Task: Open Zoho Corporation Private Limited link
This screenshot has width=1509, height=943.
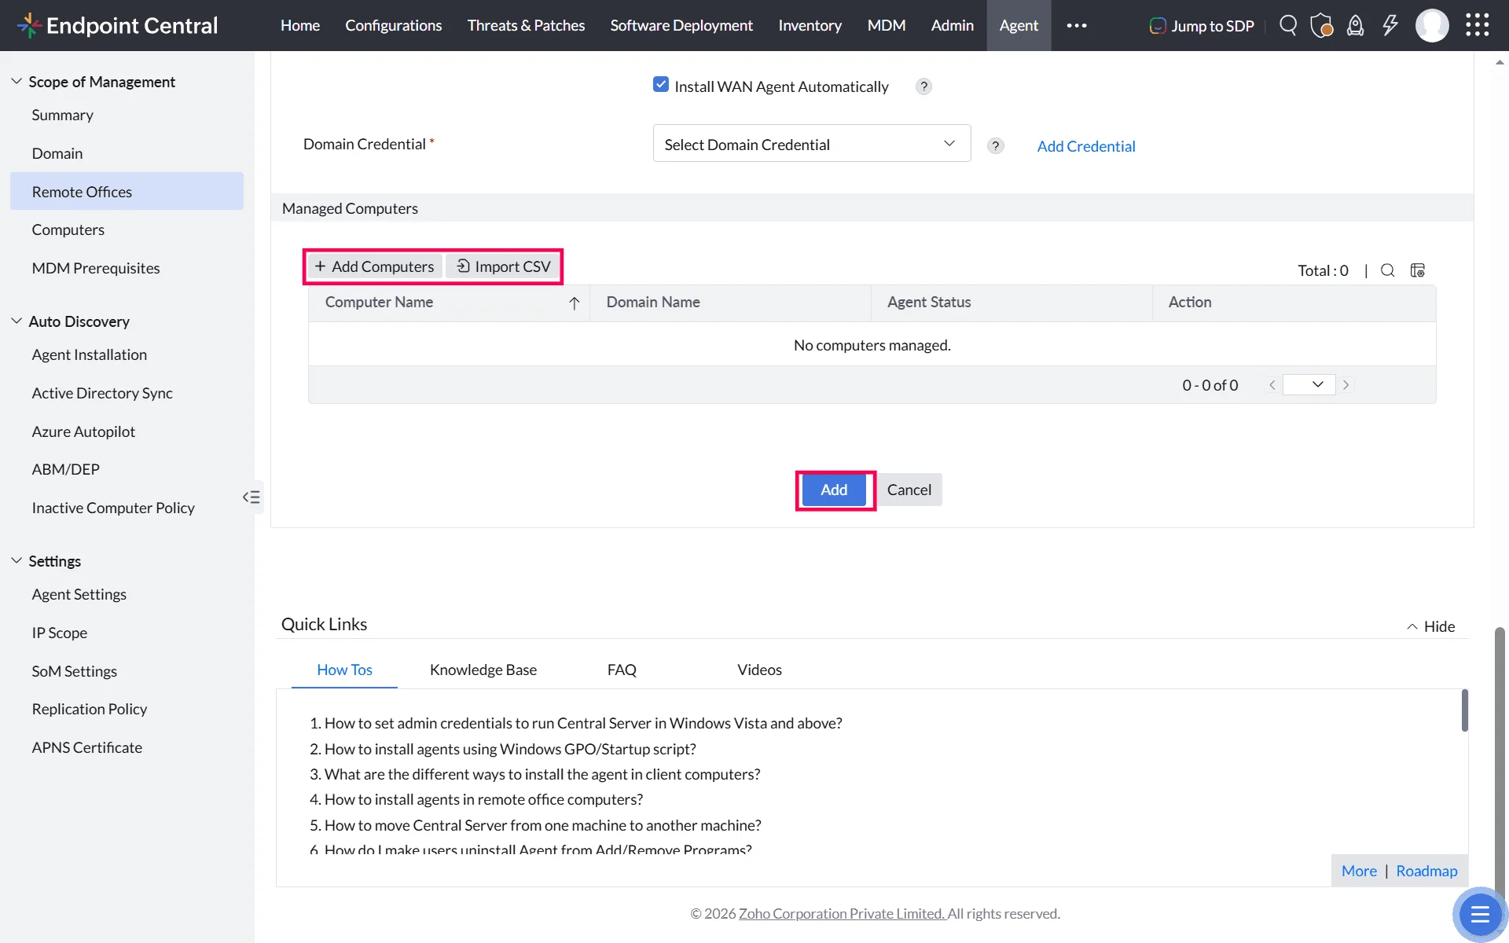Action: click(x=842, y=913)
